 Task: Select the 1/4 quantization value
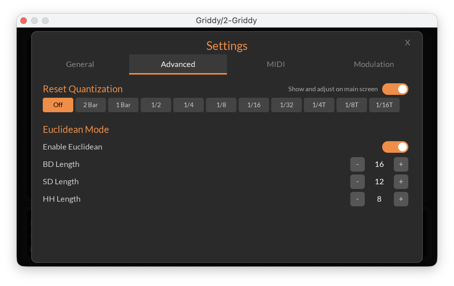188,105
